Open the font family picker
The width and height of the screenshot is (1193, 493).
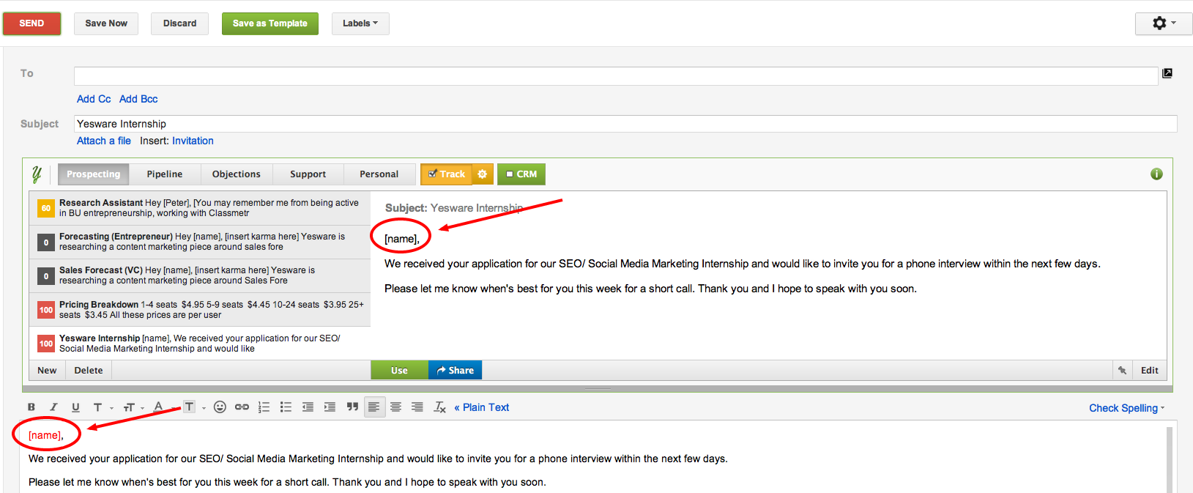102,407
